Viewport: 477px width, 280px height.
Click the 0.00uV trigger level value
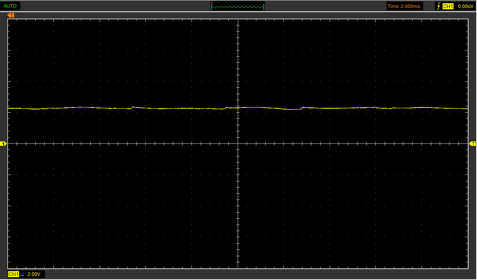tap(465, 6)
